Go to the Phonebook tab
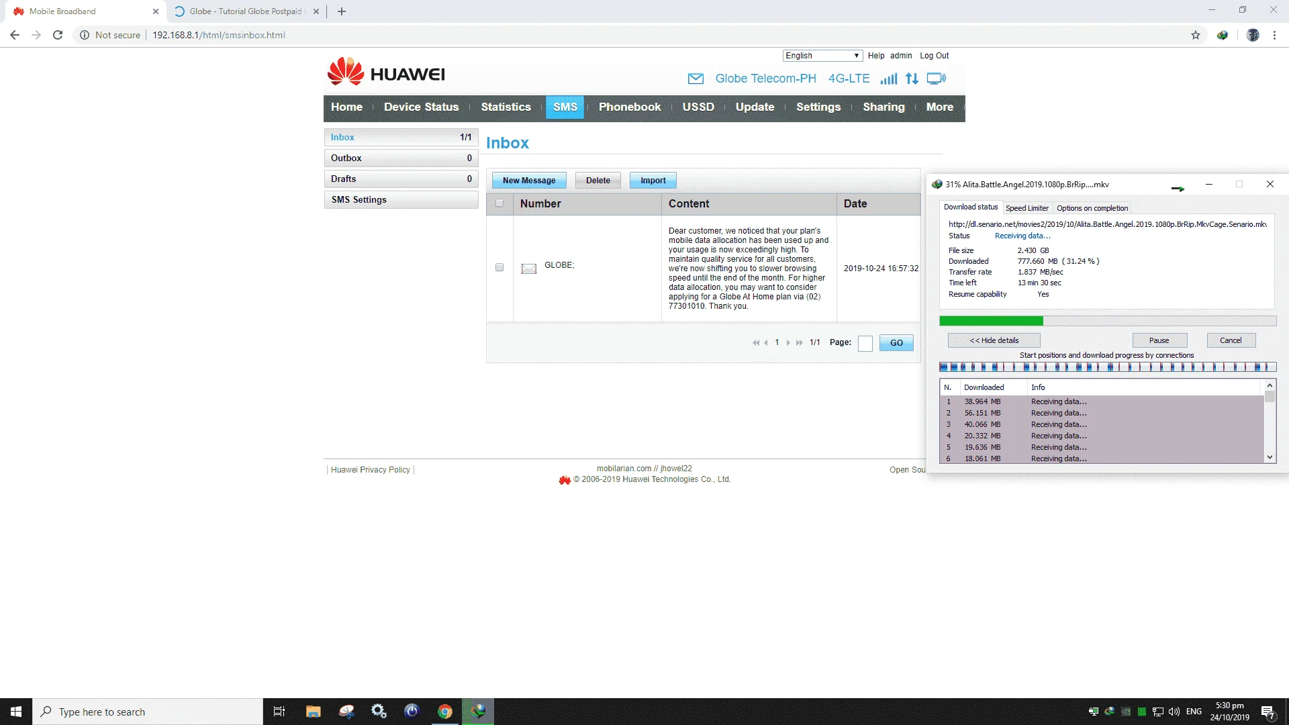1289x725 pixels. pyautogui.click(x=630, y=107)
